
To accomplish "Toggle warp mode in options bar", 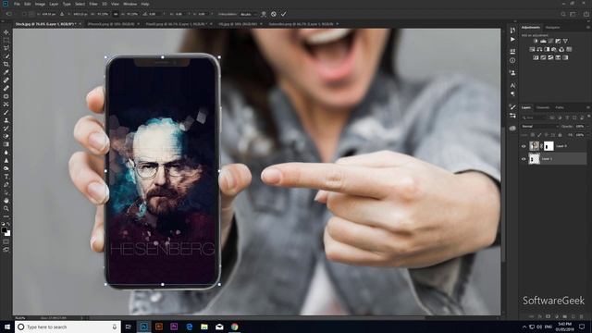I will (263, 14).
